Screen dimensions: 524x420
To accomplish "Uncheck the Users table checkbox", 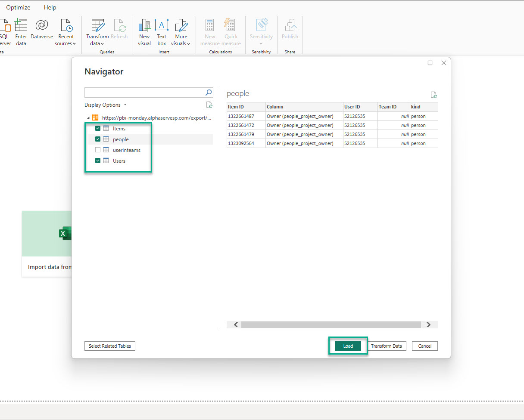I will click(x=98, y=161).
